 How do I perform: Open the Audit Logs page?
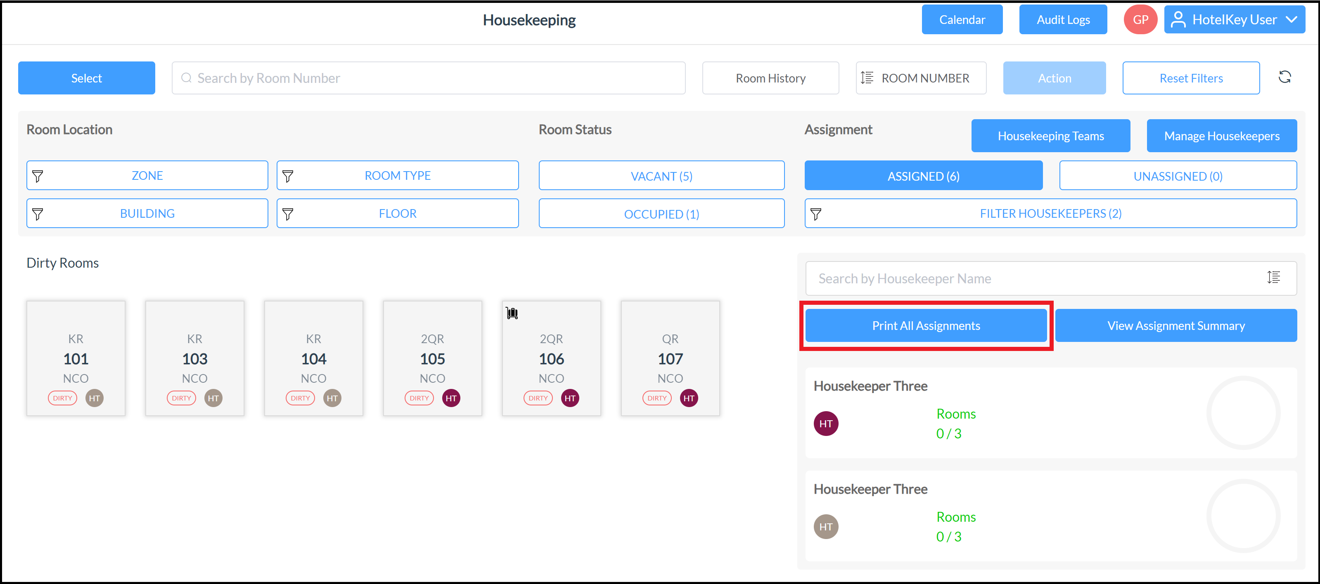(x=1063, y=19)
